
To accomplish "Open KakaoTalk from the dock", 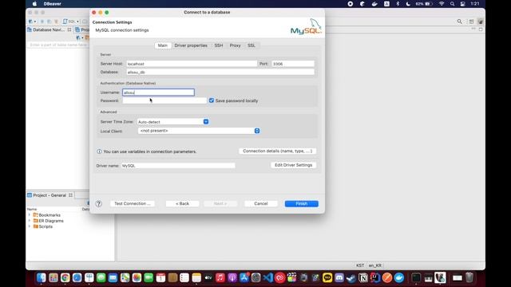I will tap(327, 277).
